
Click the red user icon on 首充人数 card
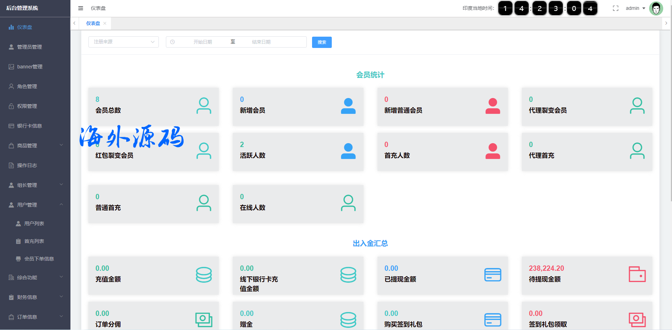(492, 151)
